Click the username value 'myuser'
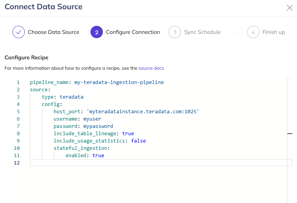Screen dimensions: 297x203 click(92, 119)
